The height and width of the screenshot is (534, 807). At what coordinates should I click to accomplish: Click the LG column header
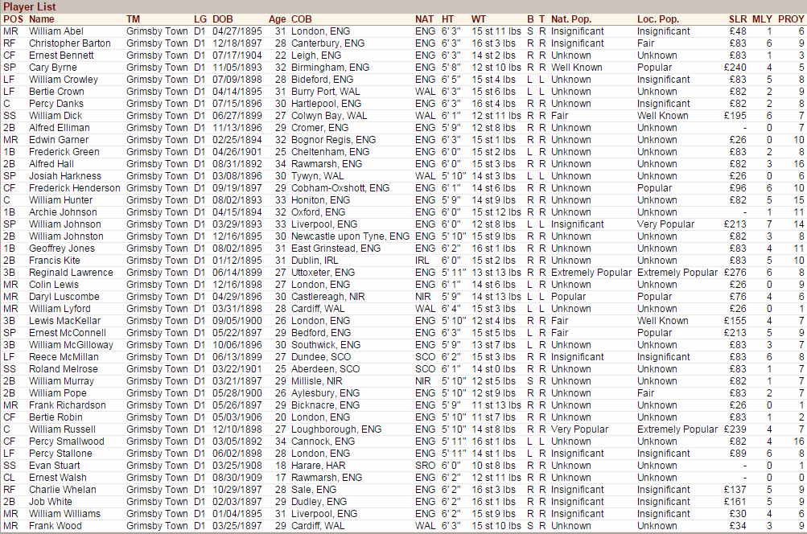coord(200,19)
